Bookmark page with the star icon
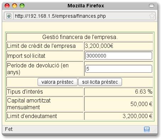161x139 pixels. point(152,16)
